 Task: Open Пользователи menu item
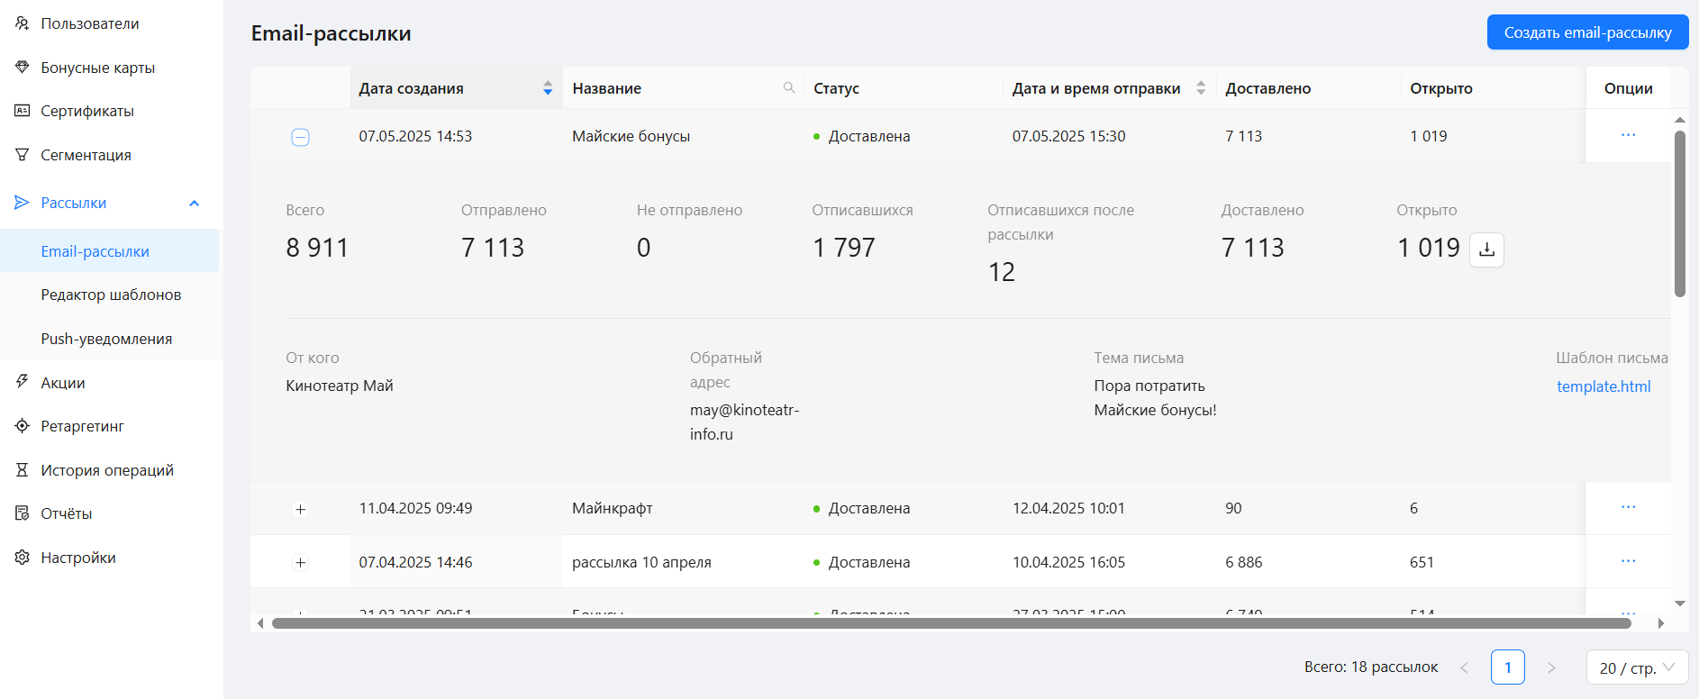[90, 23]
